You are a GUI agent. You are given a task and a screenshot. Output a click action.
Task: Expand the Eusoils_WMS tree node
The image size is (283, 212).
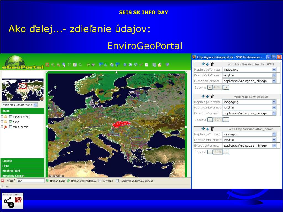tap(2, 116)
